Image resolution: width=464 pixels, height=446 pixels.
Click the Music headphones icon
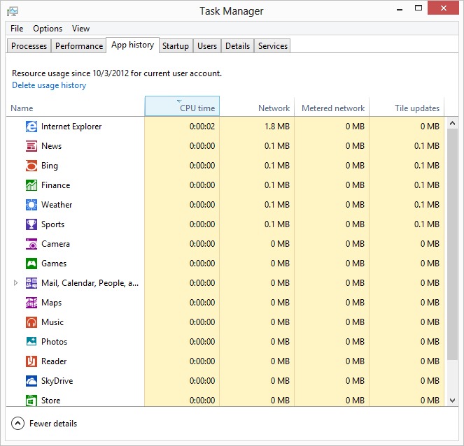coord(31,322)
